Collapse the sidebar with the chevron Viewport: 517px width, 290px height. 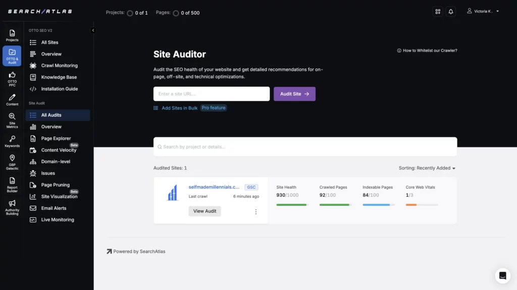click(93, 30)
